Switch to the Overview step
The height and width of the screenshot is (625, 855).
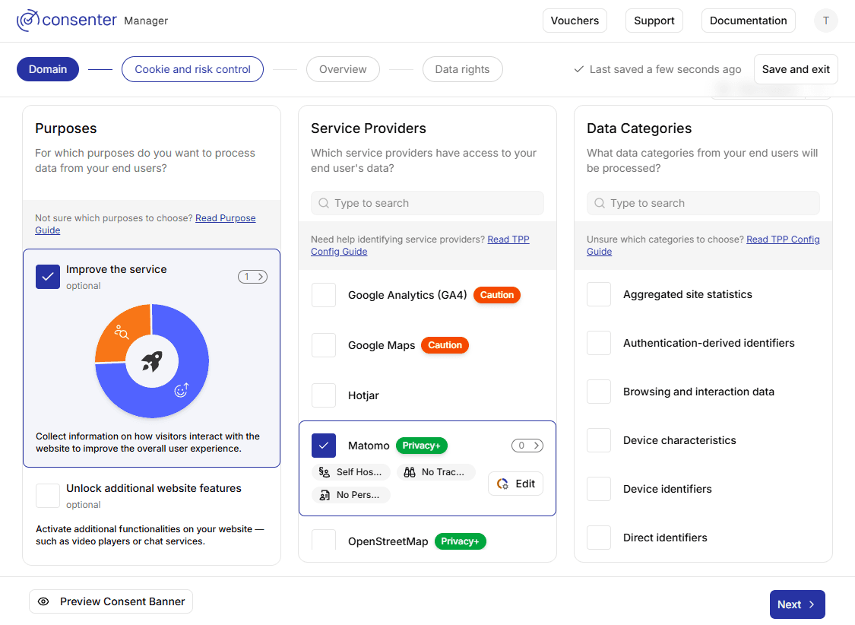(x=343, y=68)
